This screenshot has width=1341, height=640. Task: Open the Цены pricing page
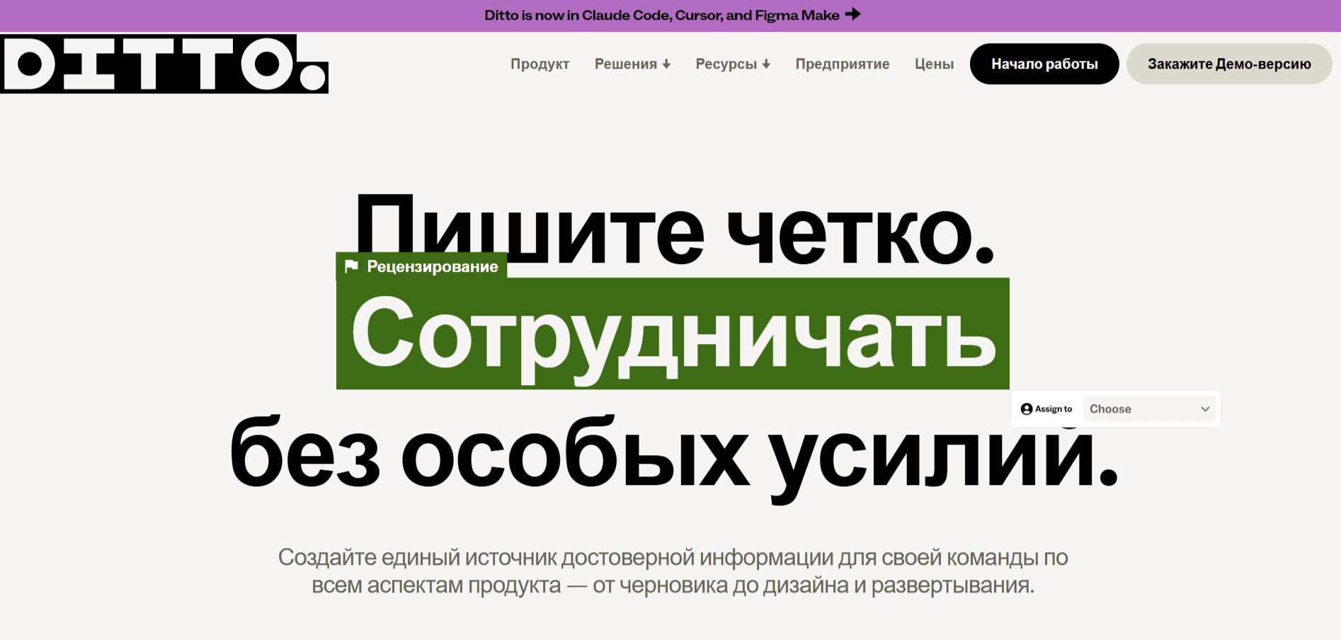(934, 64)
